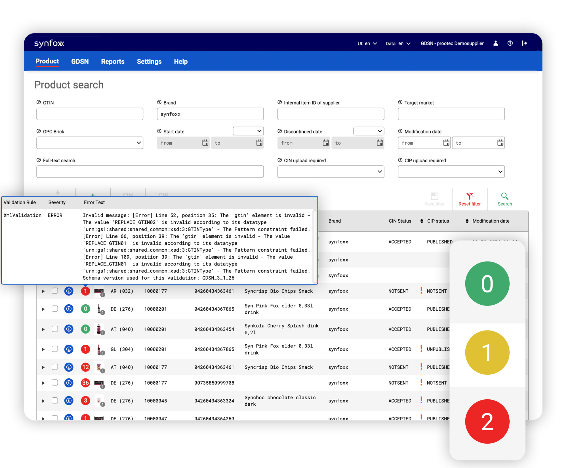This screenshot has height=468, width=576.
Task: Open the user profile icon in top bar
Action: [x=495, y=43]
